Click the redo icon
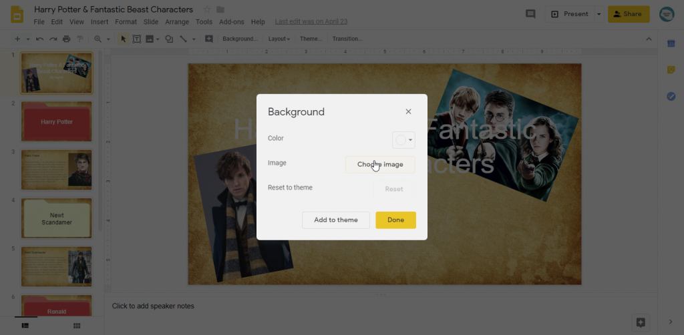 [x=53, y=39]
